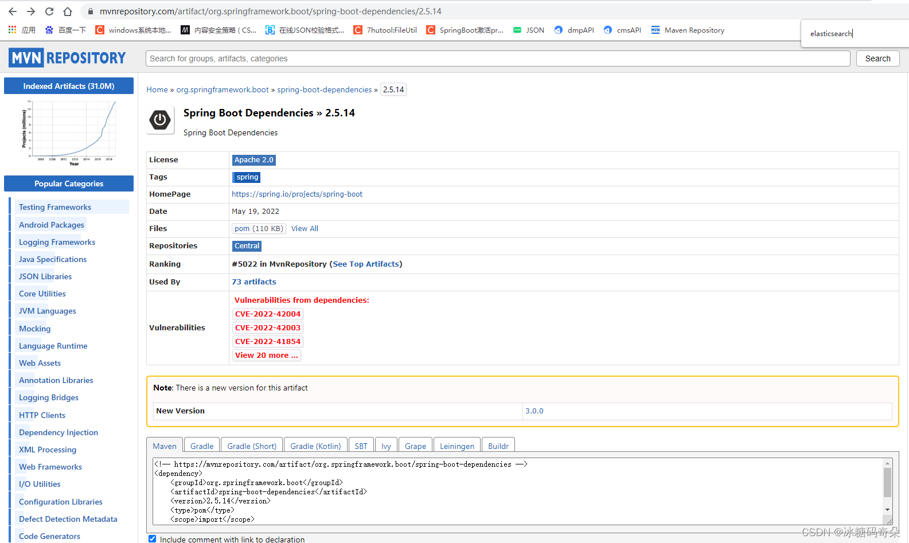This screenshot has height=543, width=909.
Task: Open the SpringBoot激活 bookmark
Action: (465, 30)
